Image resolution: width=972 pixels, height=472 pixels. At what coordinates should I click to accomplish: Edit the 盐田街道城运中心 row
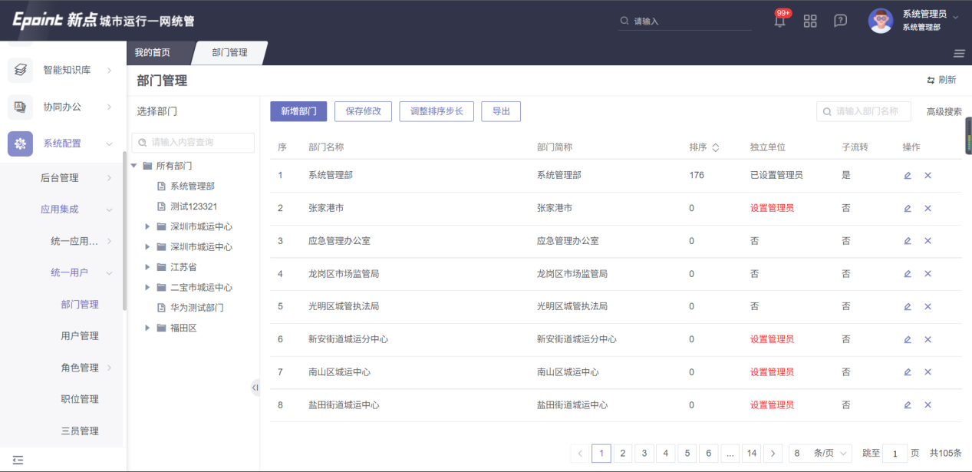tap(908, 405)
